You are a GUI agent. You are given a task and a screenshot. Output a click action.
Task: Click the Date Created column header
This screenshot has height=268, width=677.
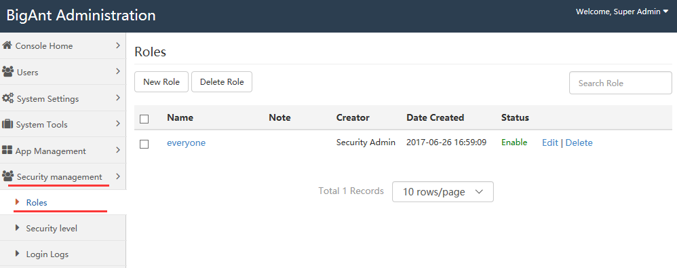436,117
